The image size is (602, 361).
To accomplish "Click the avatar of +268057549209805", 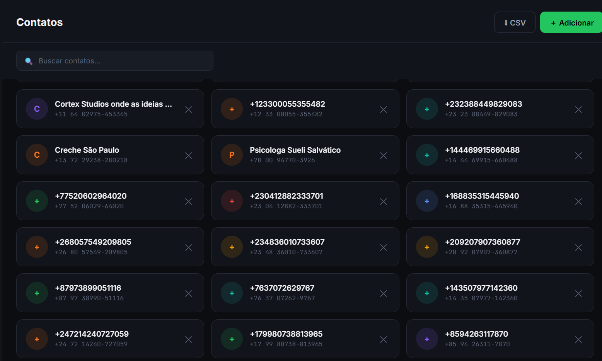I will tap(37, 247).
